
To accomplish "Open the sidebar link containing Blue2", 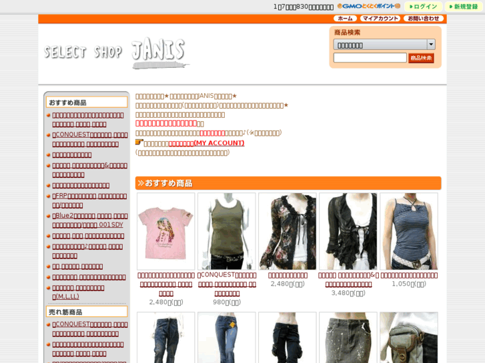I will click(x=90, y=220).
